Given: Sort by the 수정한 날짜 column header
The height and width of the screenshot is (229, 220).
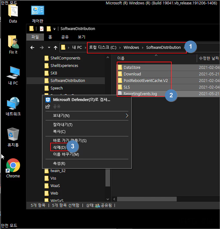Looking at the screenshot, I should [x=209, y=58].
